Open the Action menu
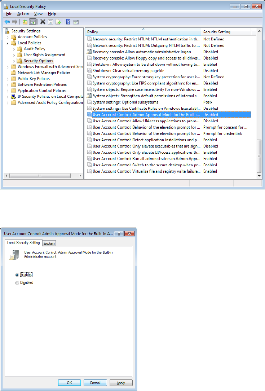The width and height of the screenshot is (265, 391). click(x=23, y=14)
